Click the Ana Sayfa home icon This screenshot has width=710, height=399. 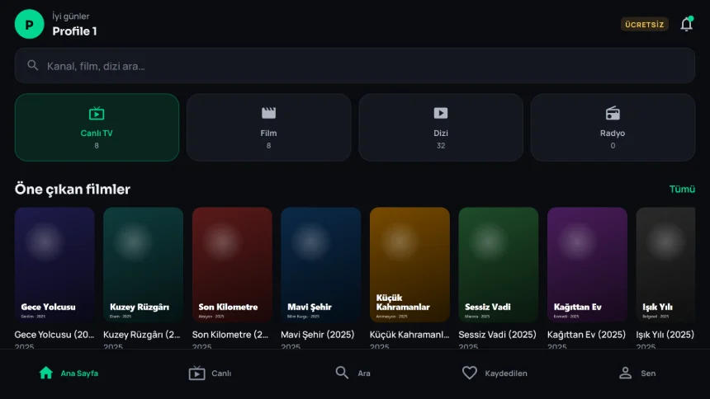point(45,373)
